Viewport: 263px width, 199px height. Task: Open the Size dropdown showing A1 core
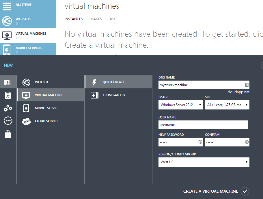[227, 105]
